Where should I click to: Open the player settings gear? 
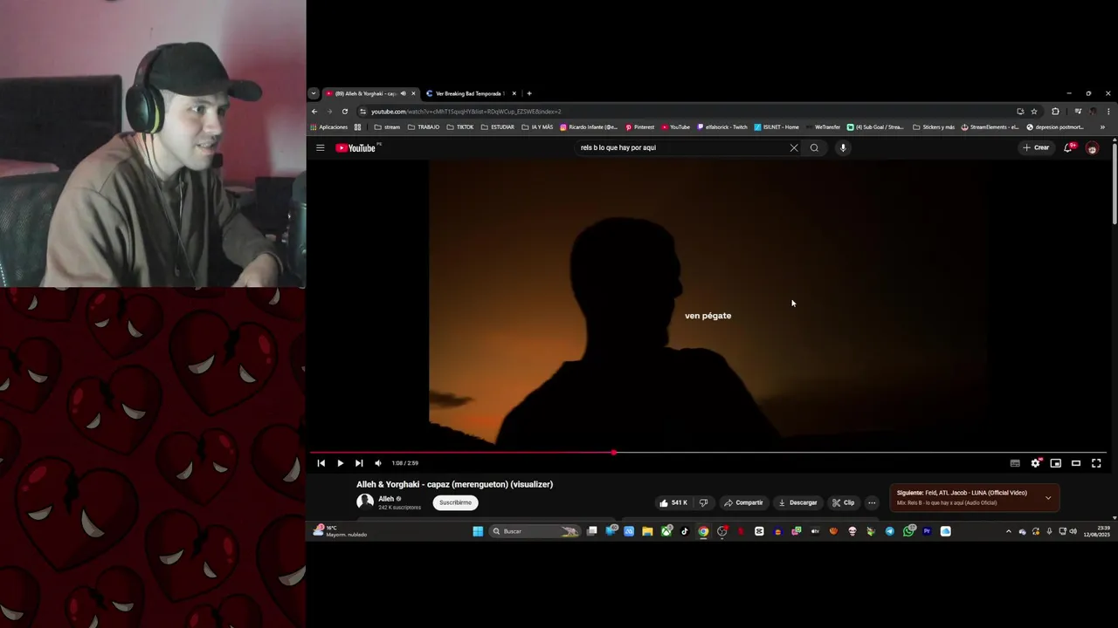pos(1036,463)
